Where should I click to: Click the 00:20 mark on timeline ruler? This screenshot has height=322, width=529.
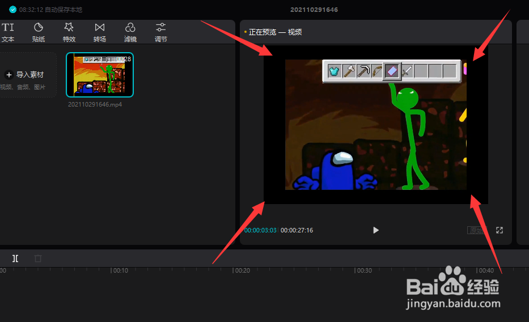pyautogui.click(x=242, y=270)
